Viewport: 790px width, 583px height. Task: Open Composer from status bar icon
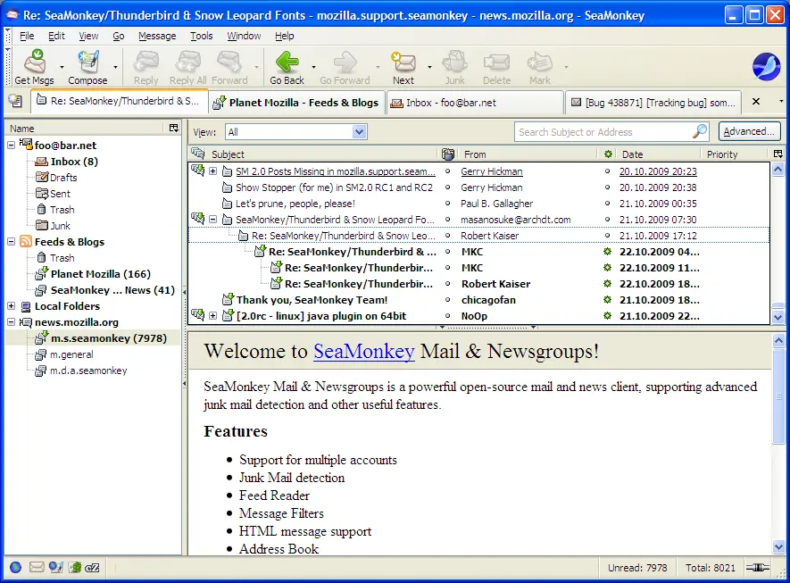pos(56,568)
